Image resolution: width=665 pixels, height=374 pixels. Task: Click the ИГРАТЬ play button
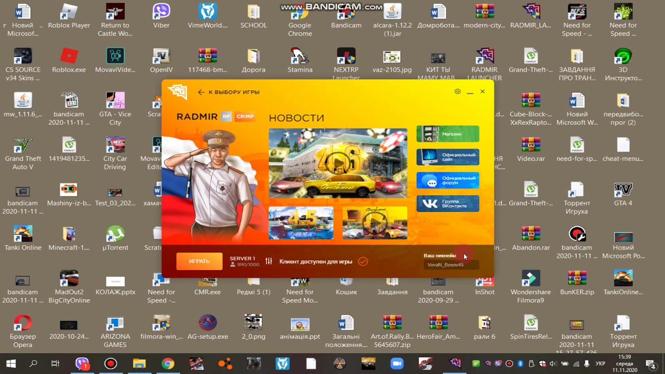click(x=199, y=261)
